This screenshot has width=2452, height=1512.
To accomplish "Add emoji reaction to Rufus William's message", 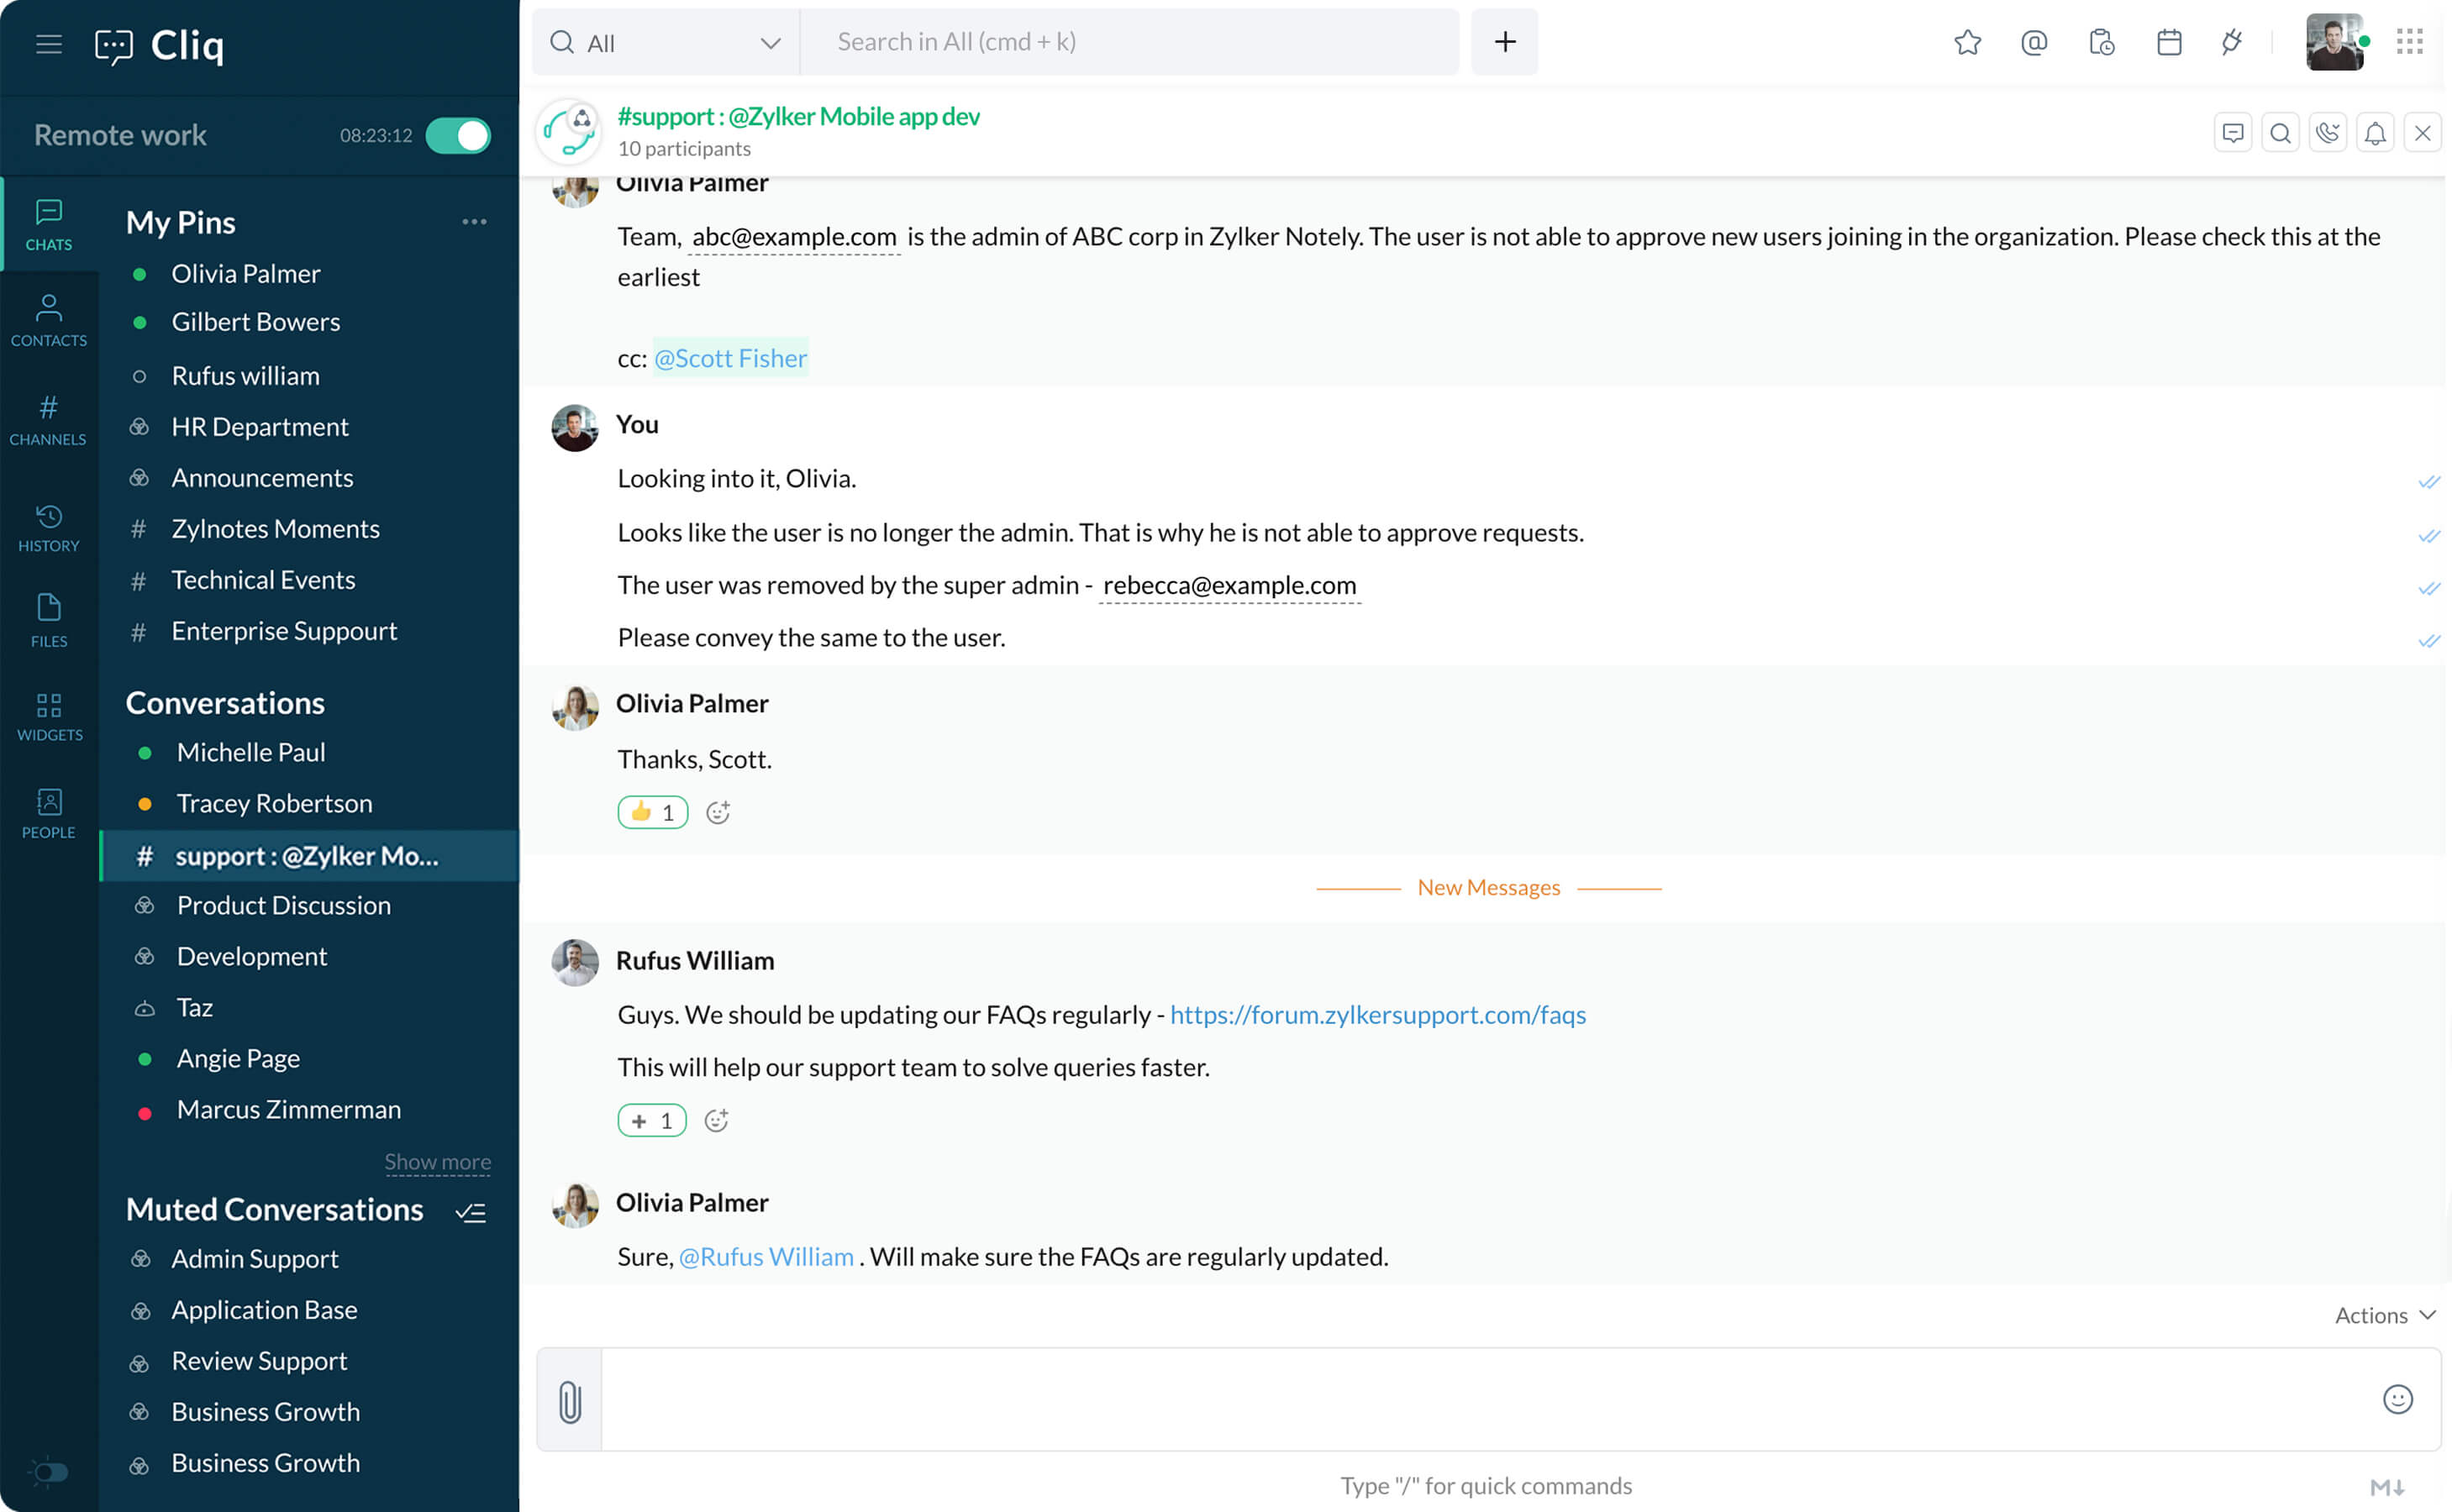I will pos(716,1121).
